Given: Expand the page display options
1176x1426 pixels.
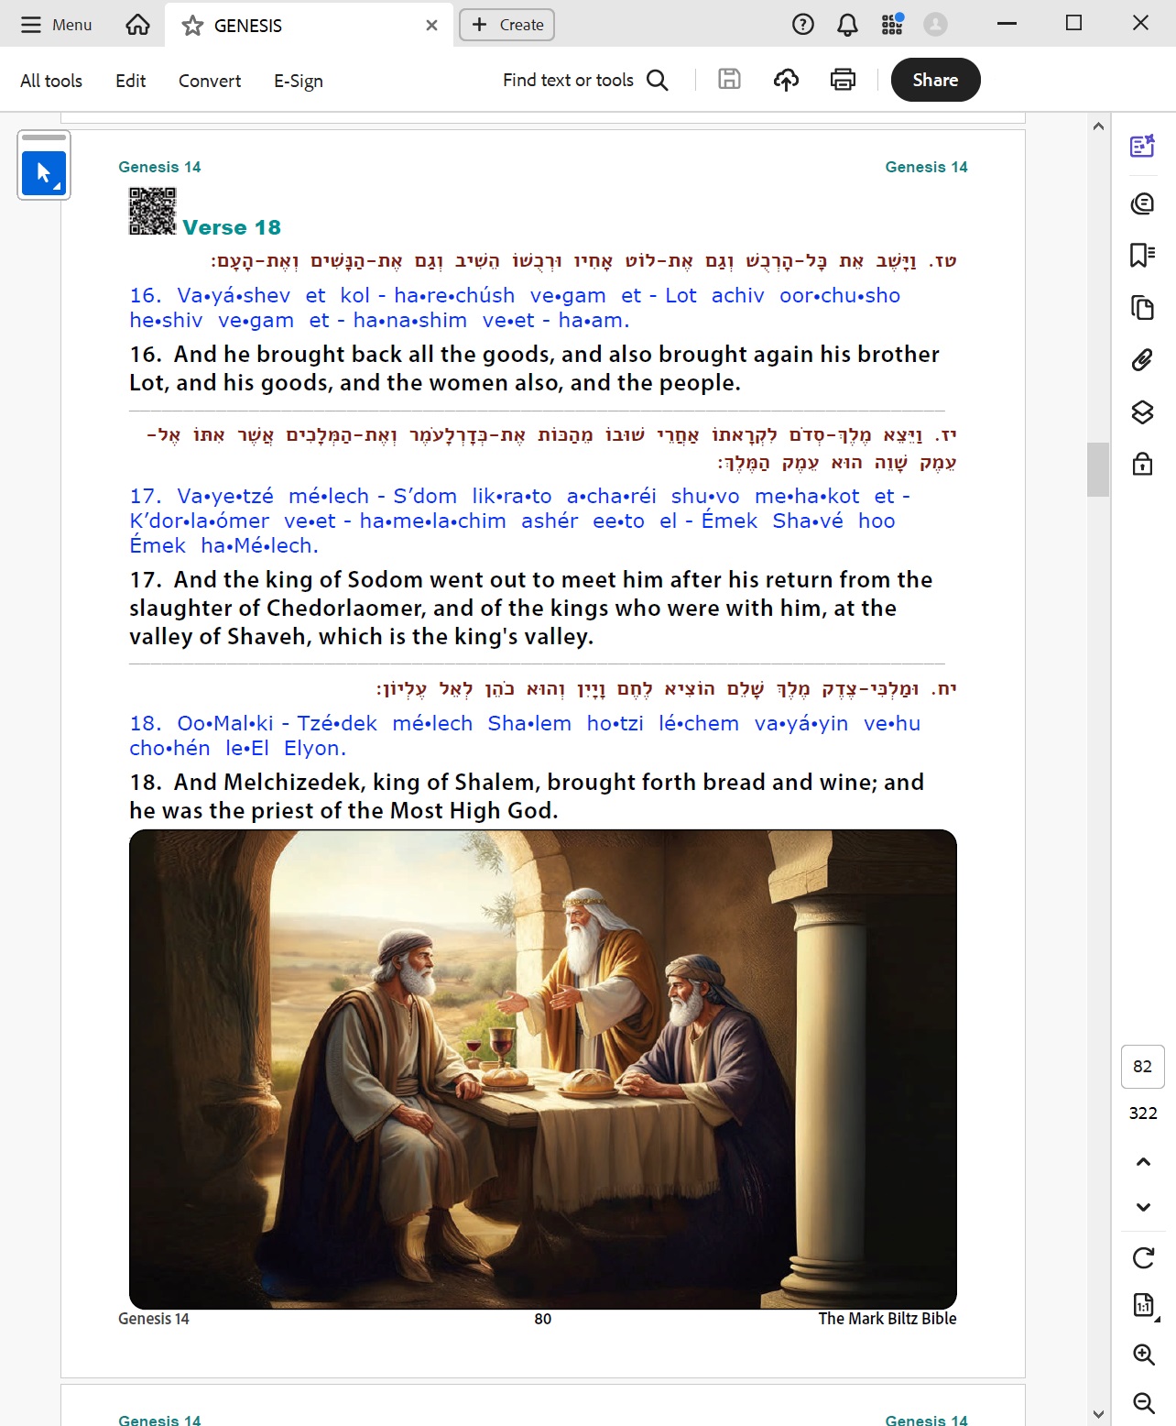Looking at the screenshot, I should point(1144,1305).
